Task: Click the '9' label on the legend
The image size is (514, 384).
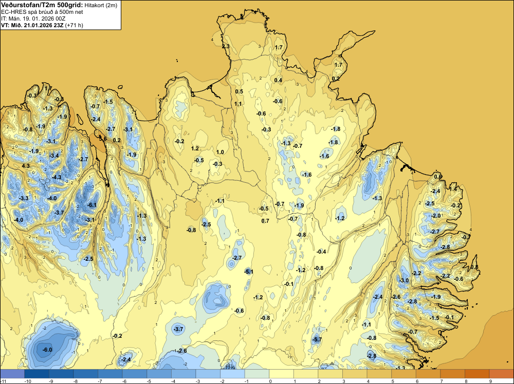Action: 491,381
